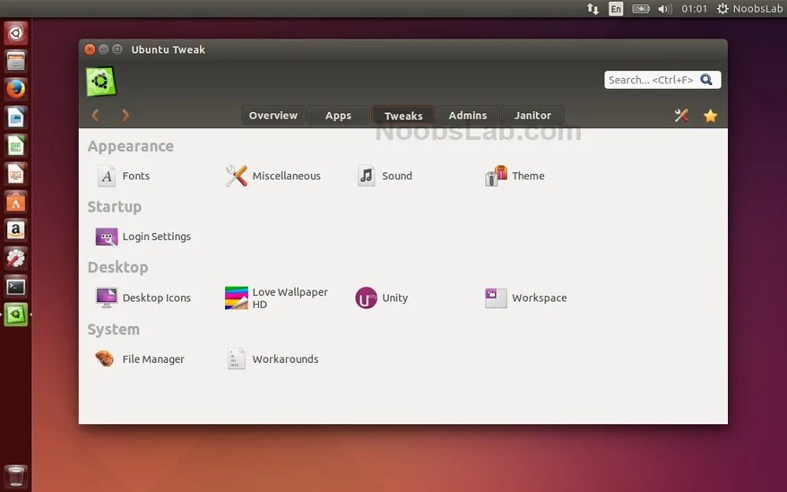Screen dimensions: 787x492
Task: Click the Workarounds label
Action: coord(286,359)
